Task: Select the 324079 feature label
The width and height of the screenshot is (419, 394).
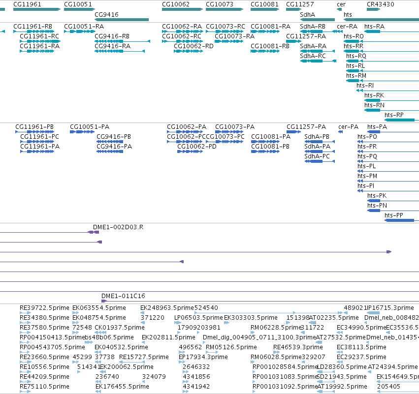Action: (x=154, y=377)
